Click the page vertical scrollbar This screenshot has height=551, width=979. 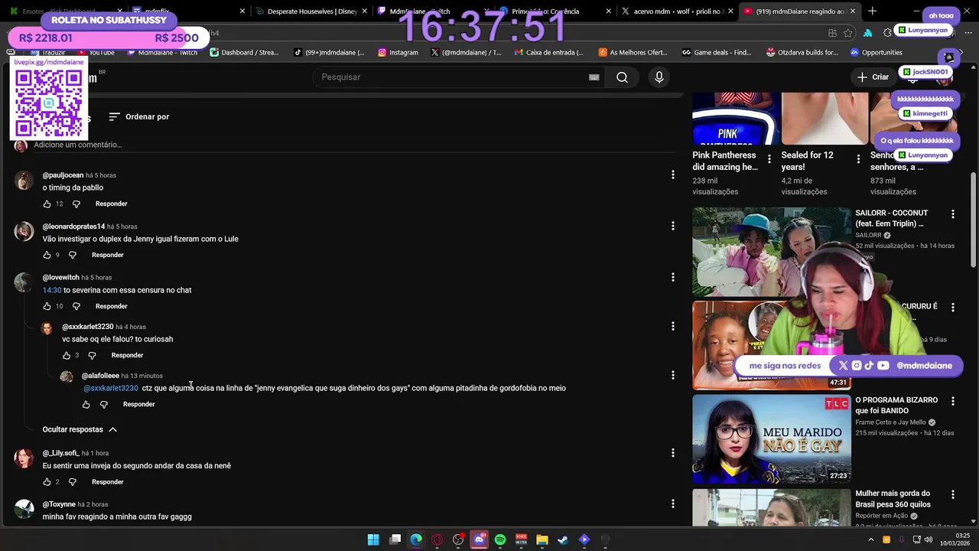(973, 222)
